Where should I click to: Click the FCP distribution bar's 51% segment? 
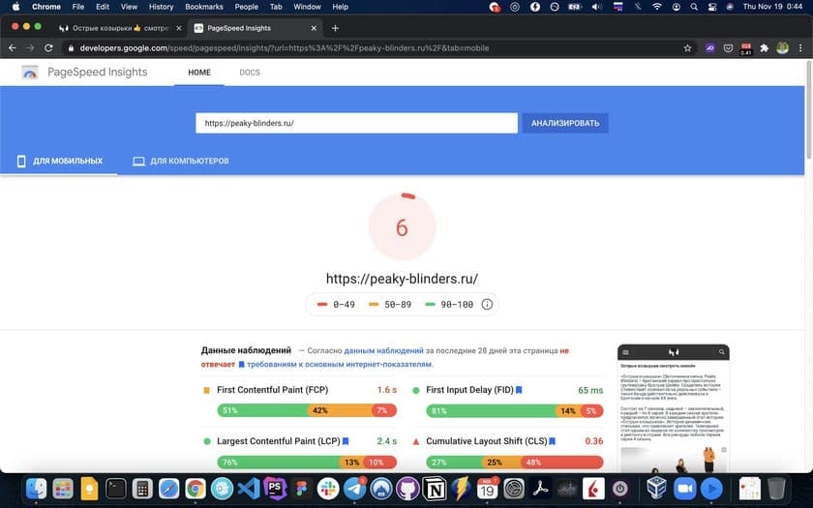[x=262, y=410]
